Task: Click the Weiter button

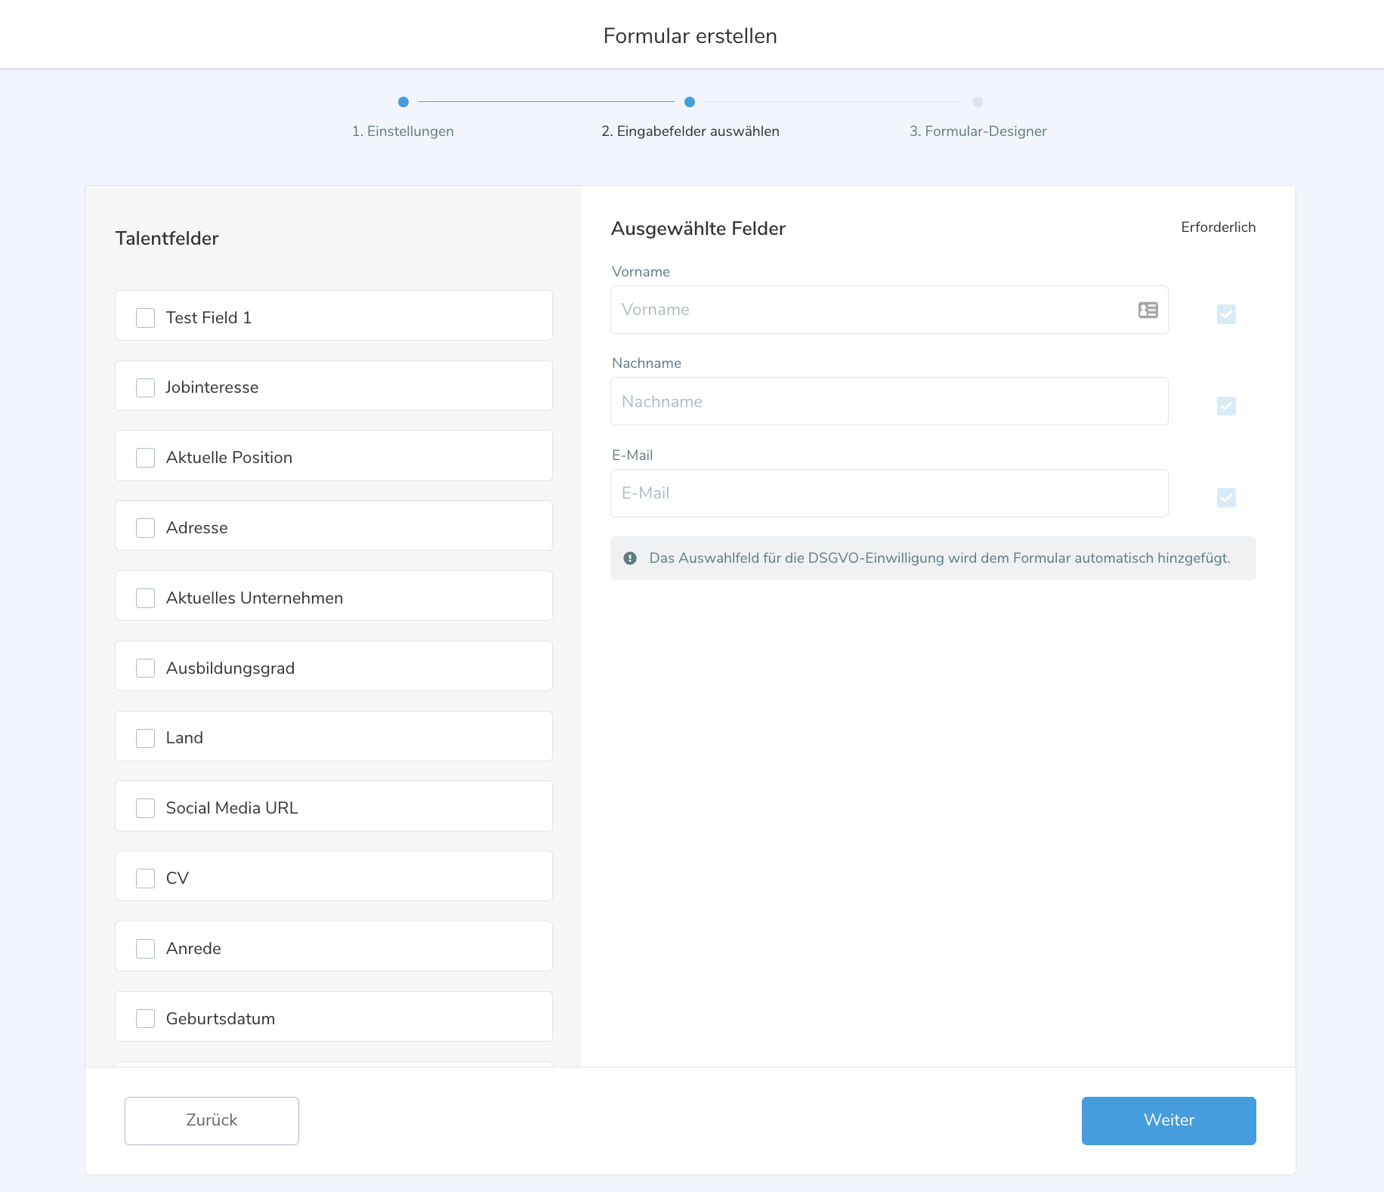Action: click(1168, 1120)
